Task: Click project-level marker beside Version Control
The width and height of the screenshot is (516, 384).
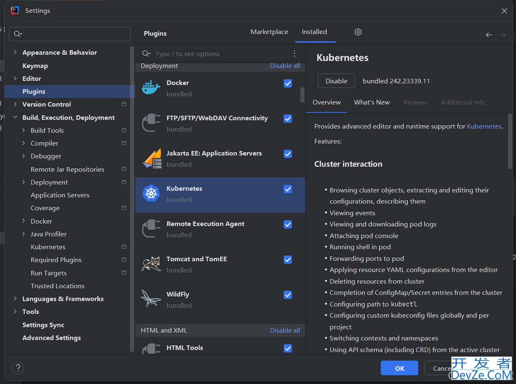Action: [124, 104]
